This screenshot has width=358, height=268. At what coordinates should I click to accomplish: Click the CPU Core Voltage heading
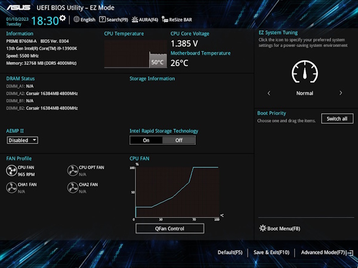pyautogui.click(x=190, y=34)
